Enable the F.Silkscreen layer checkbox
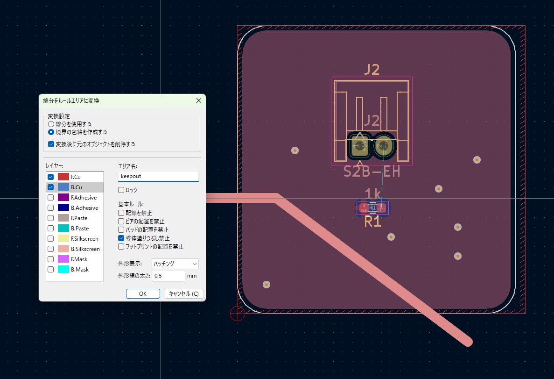 point(51,238)
